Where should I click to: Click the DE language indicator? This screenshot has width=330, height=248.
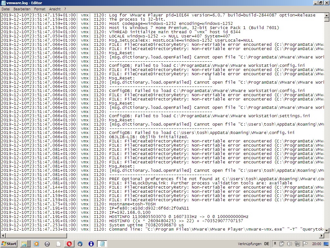tap(267, 244)
